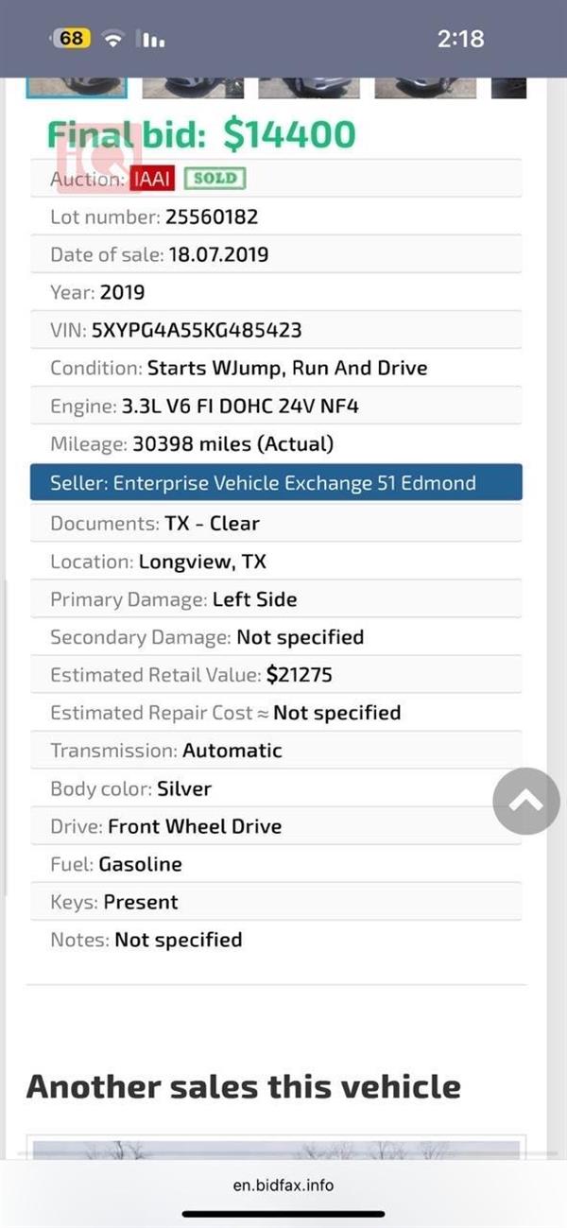Viewport: 567px width, 1228px height.
Task: Tap the VIN 5XYPG4A55KG485423
Action: click(x=197, y=330)
